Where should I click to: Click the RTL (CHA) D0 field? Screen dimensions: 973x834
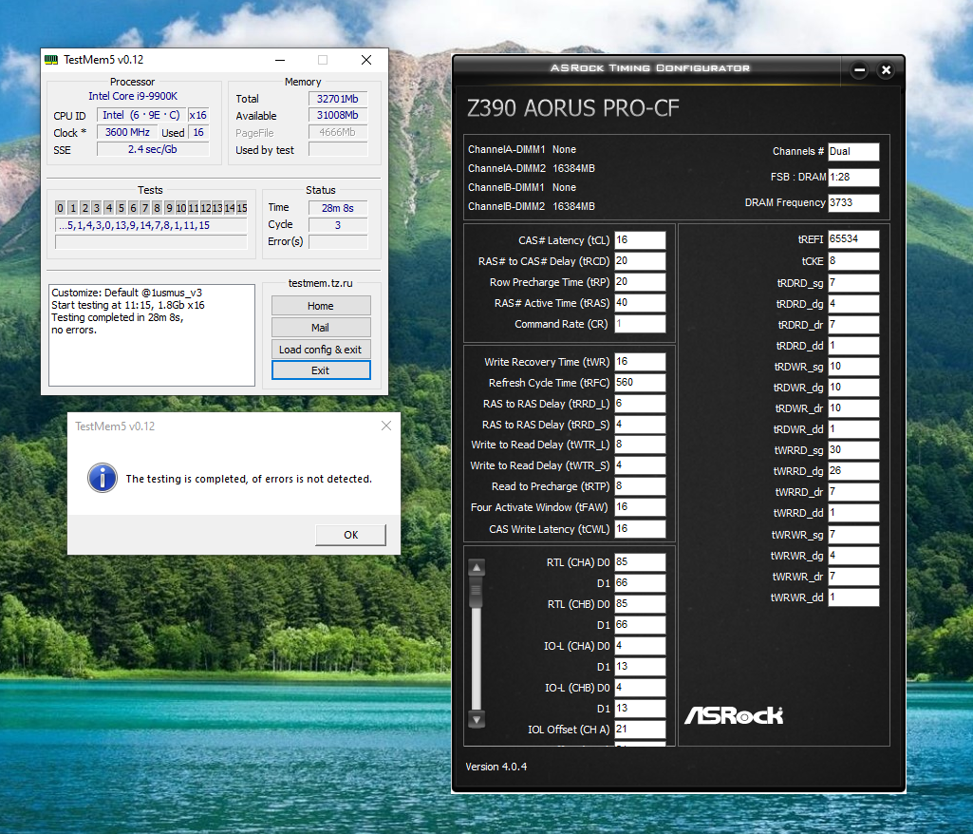coord(640,562)
